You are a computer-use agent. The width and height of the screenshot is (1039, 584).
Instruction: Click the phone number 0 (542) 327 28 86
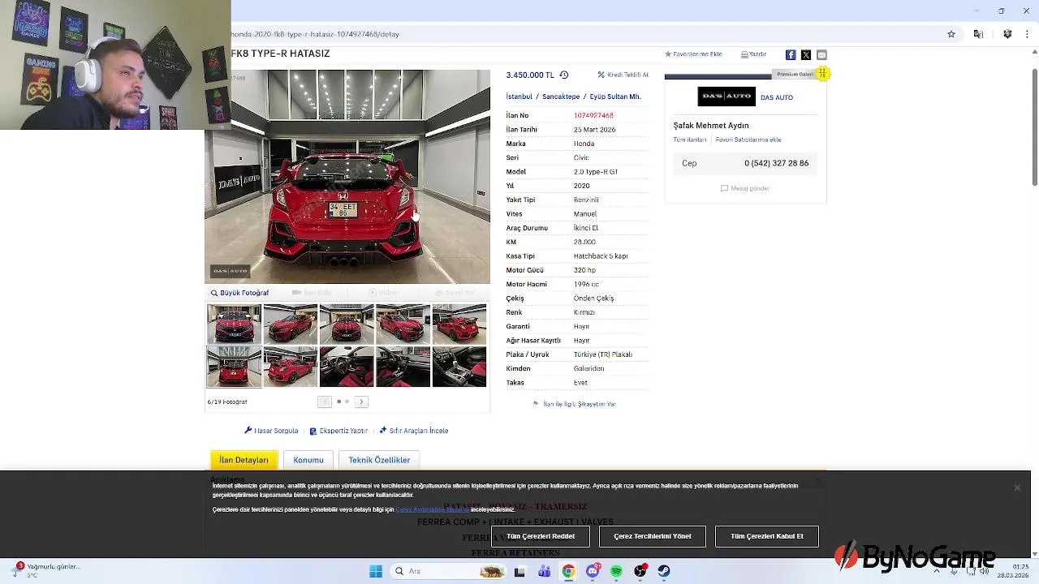tap(776, 163)
